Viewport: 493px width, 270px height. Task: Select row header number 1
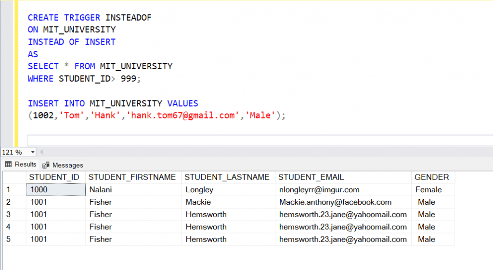(14, 190)
